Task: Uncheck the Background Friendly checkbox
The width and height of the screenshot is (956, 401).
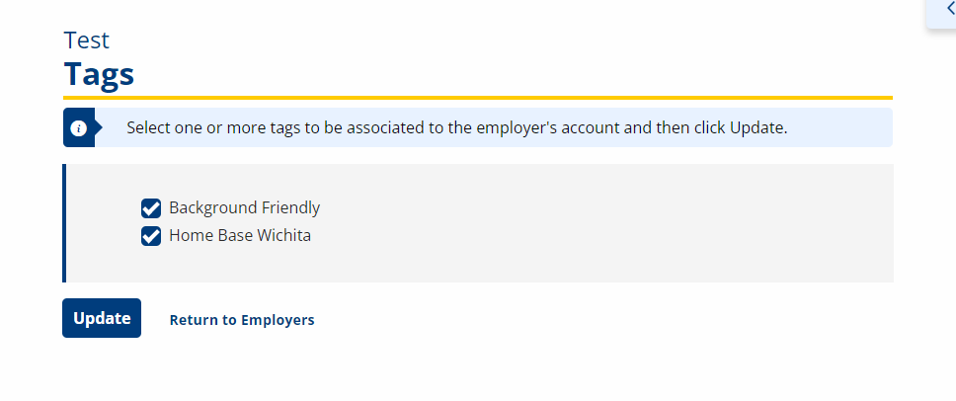Action: click(x=150, y=207)
